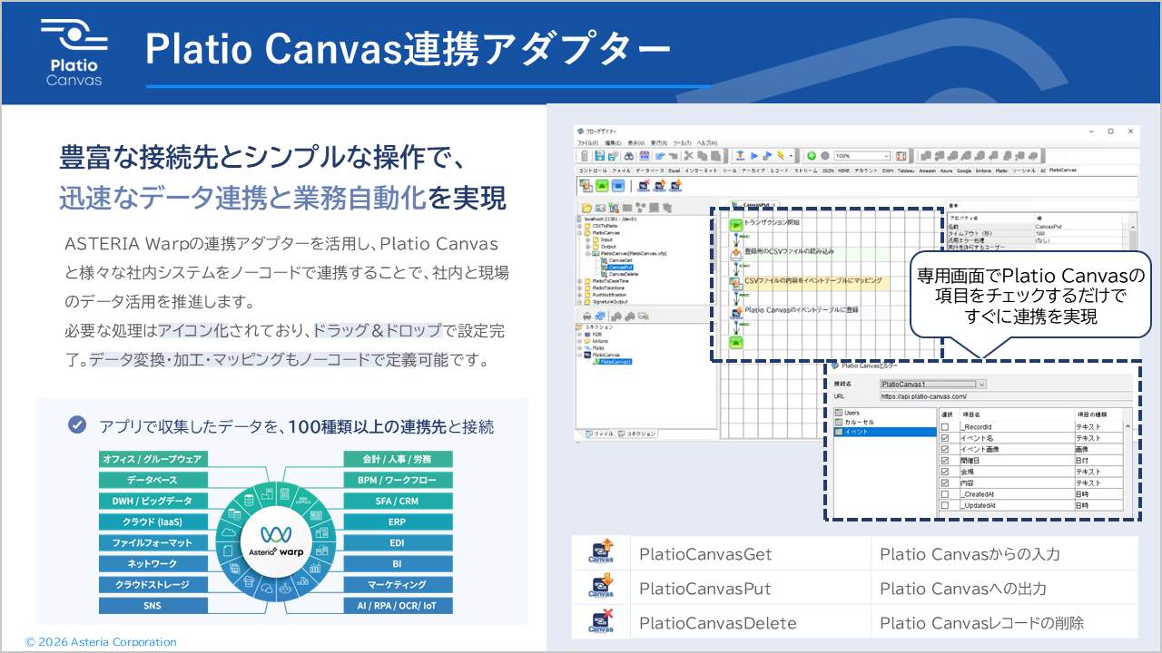Click the binoculars search icon

pyautogui.click(x=627, y=156)
